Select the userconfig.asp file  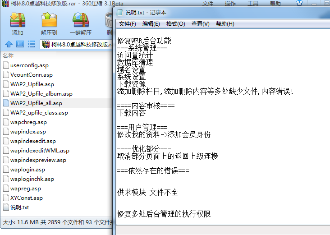29,65
